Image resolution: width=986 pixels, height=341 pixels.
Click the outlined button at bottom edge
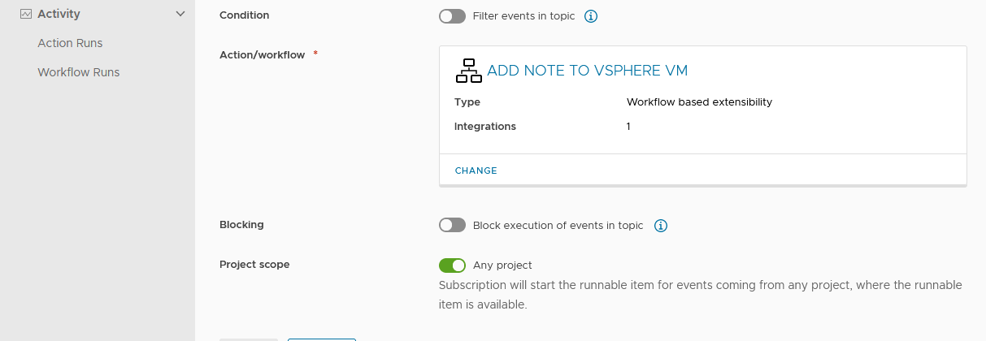322,339
